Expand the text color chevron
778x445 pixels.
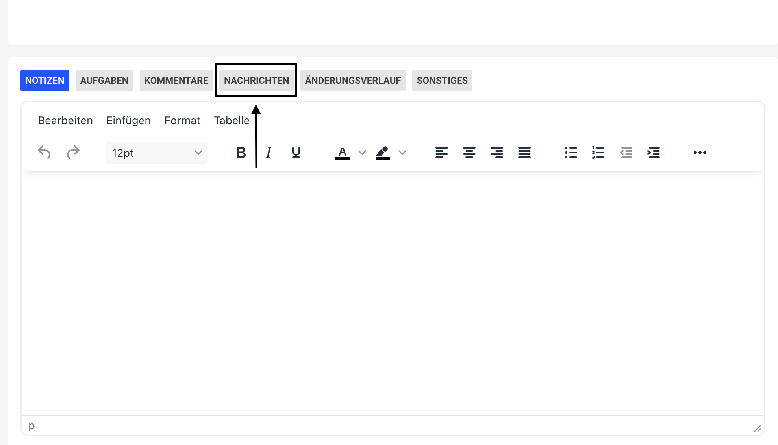click(362, 153)
